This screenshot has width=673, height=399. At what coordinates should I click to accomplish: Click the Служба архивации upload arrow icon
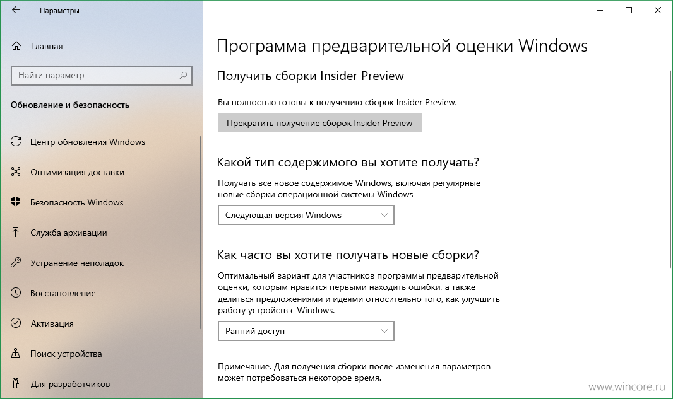[x=16, y=233]
